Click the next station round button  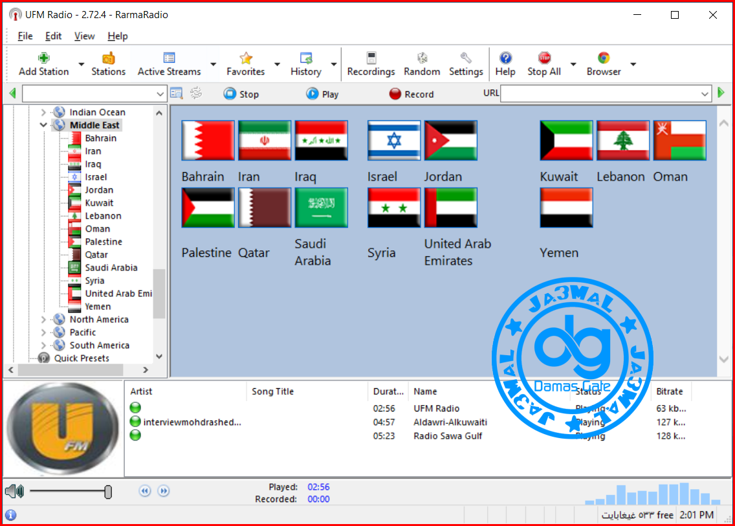click(x=164, y=491)
